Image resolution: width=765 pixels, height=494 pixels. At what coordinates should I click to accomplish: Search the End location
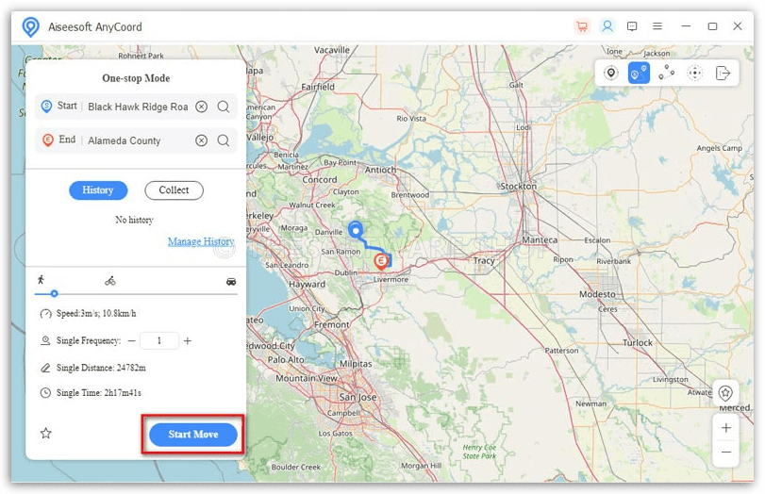[x=224, y=140]
